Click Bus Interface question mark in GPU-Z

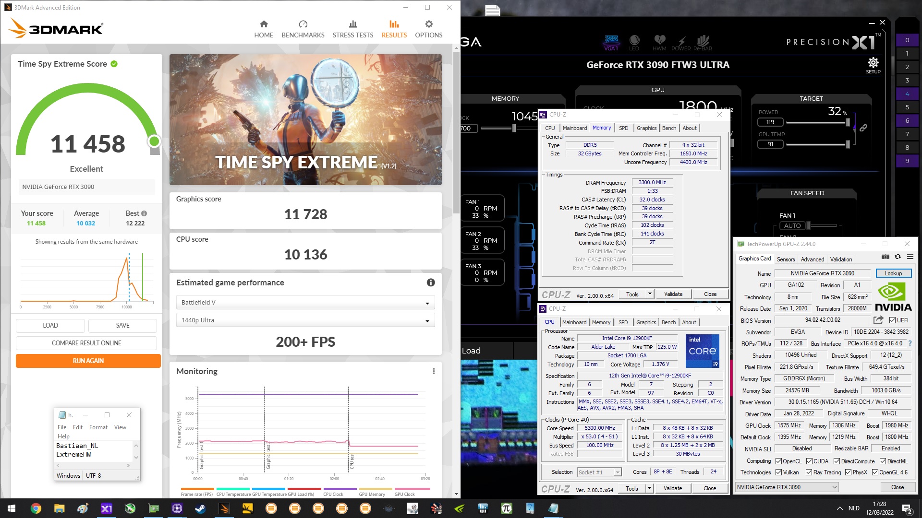click(910, 343)
